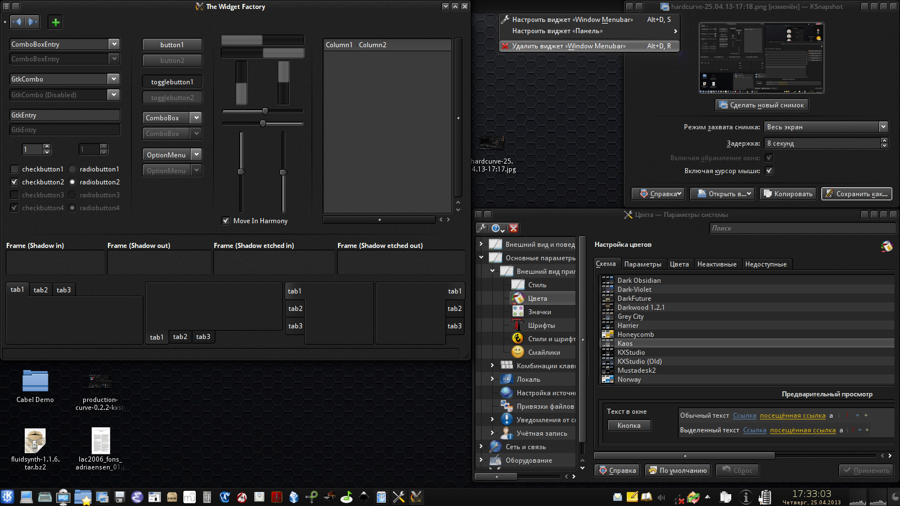The image size is (900, 506).
Task: Click the left thin vertical slider handle
Action: tap(241, 172)
